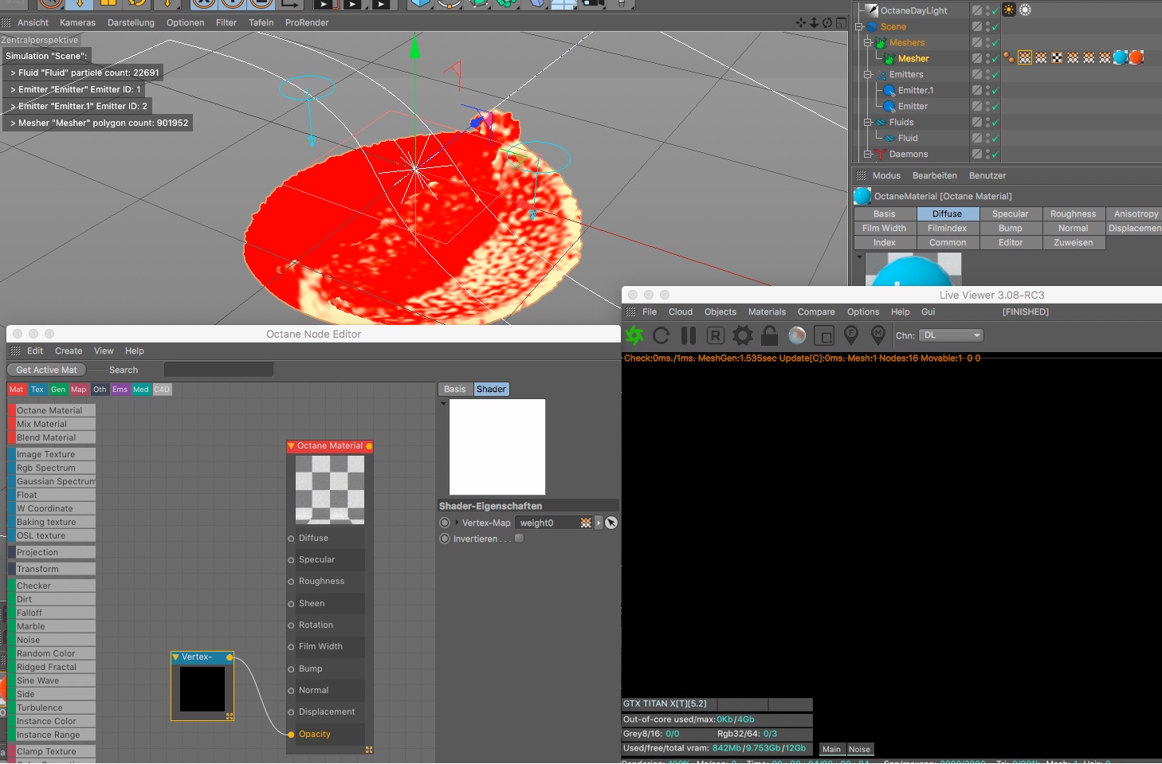
Task: Collapse the Octane Material node triangle
Action: coord(292,446)
